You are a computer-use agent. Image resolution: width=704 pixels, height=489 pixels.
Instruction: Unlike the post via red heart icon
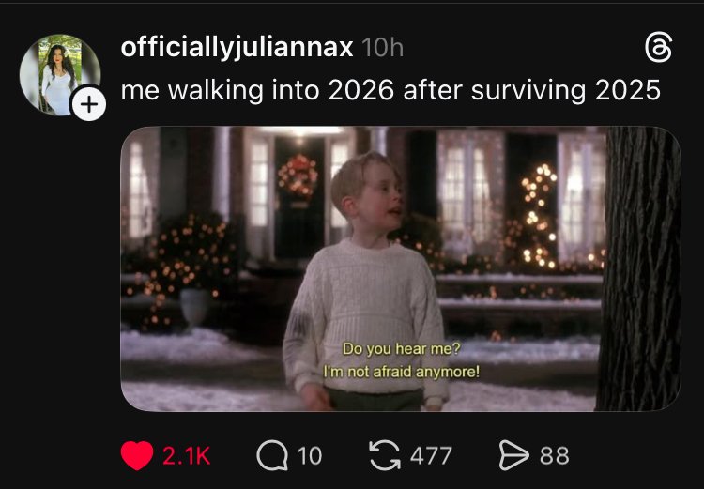coord(137,455)
